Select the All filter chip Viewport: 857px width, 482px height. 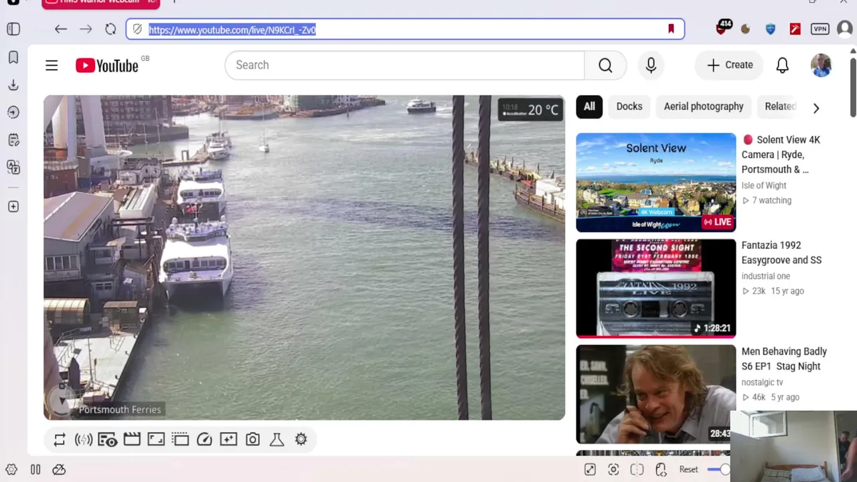[x=589, y=106]
